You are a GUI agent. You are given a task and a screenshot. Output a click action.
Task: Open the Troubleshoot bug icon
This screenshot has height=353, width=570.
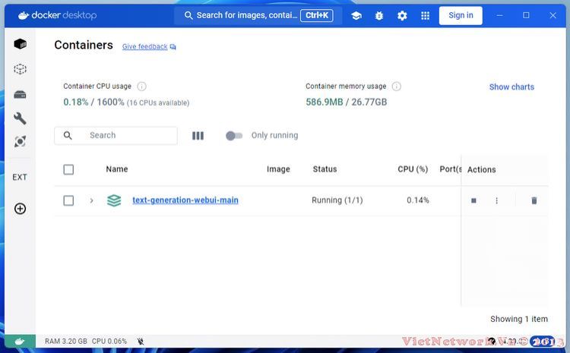[x=379, y=15]
